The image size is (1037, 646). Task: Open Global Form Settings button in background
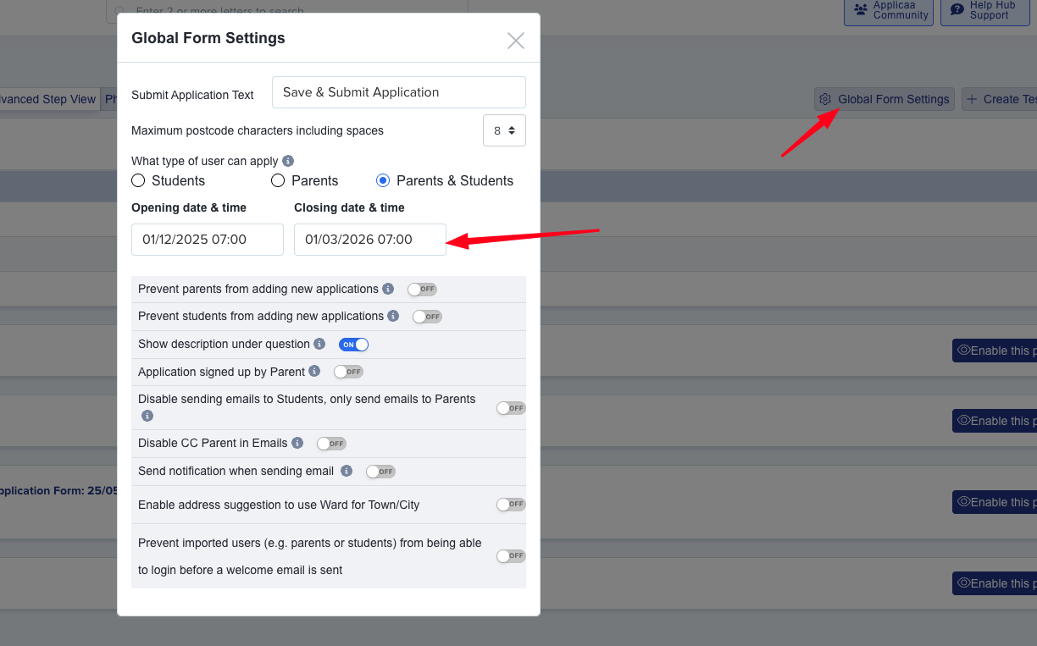(884, 99)
